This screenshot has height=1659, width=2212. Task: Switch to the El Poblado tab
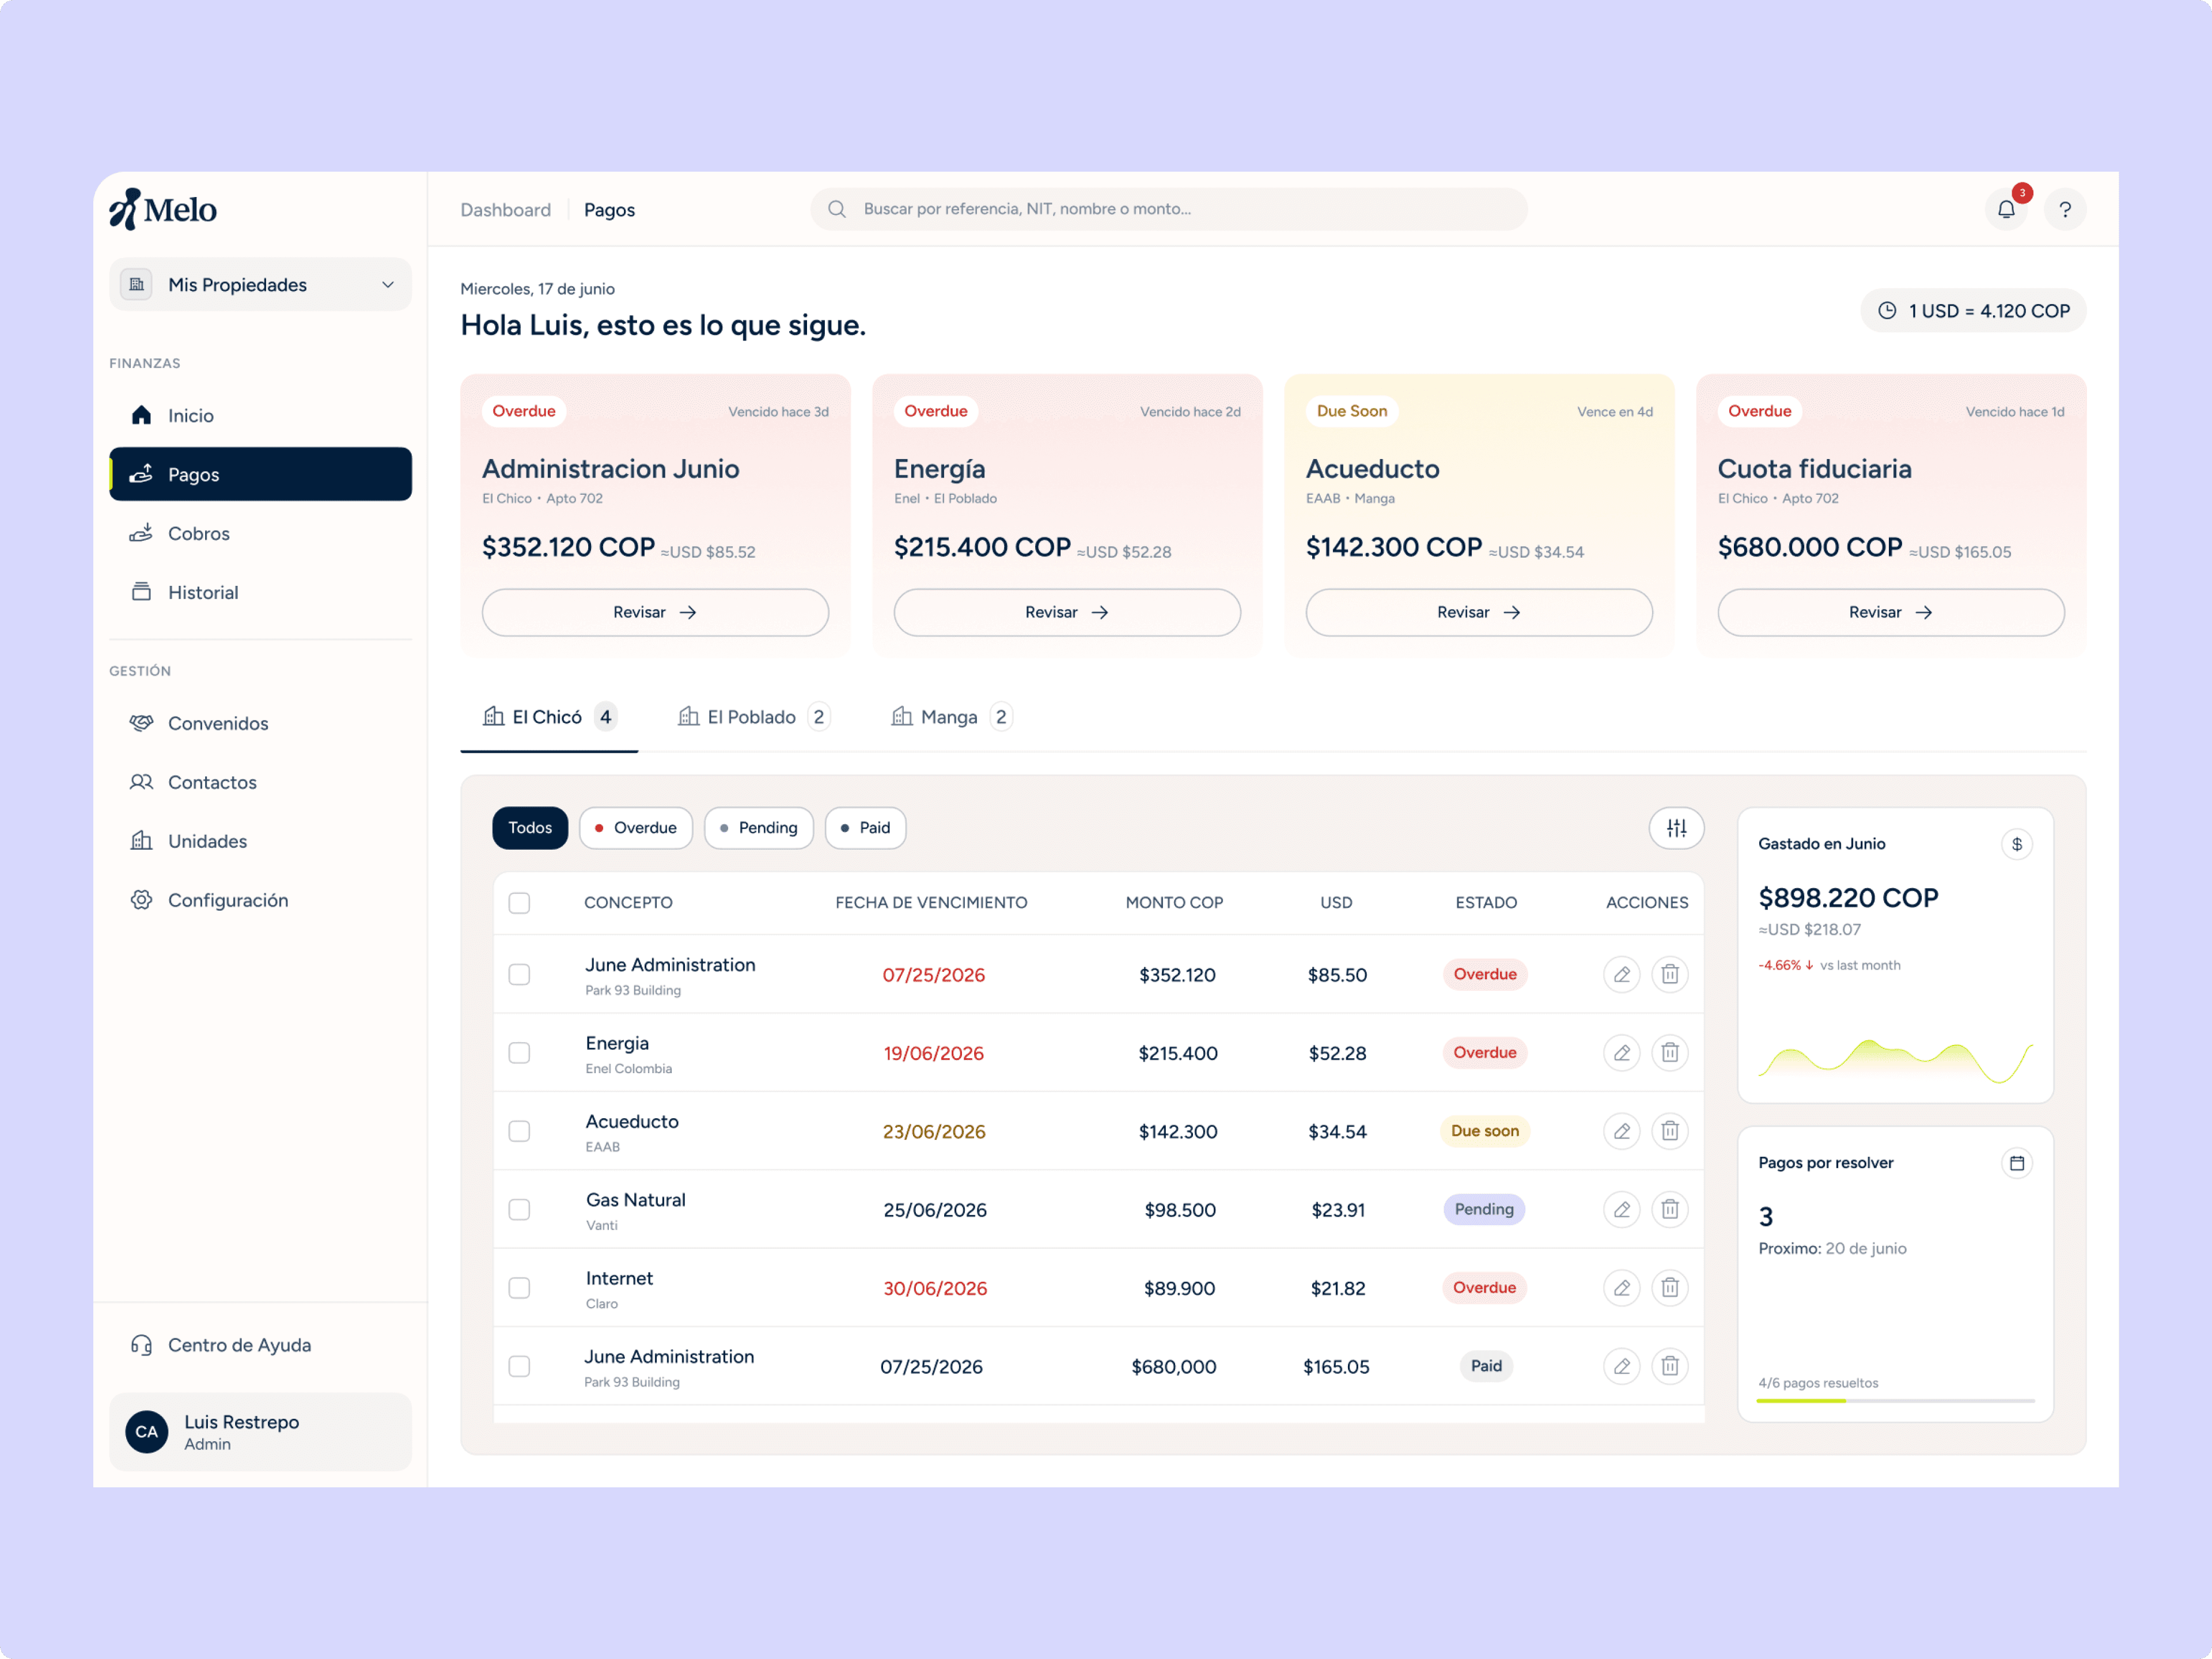pos(754,717)
